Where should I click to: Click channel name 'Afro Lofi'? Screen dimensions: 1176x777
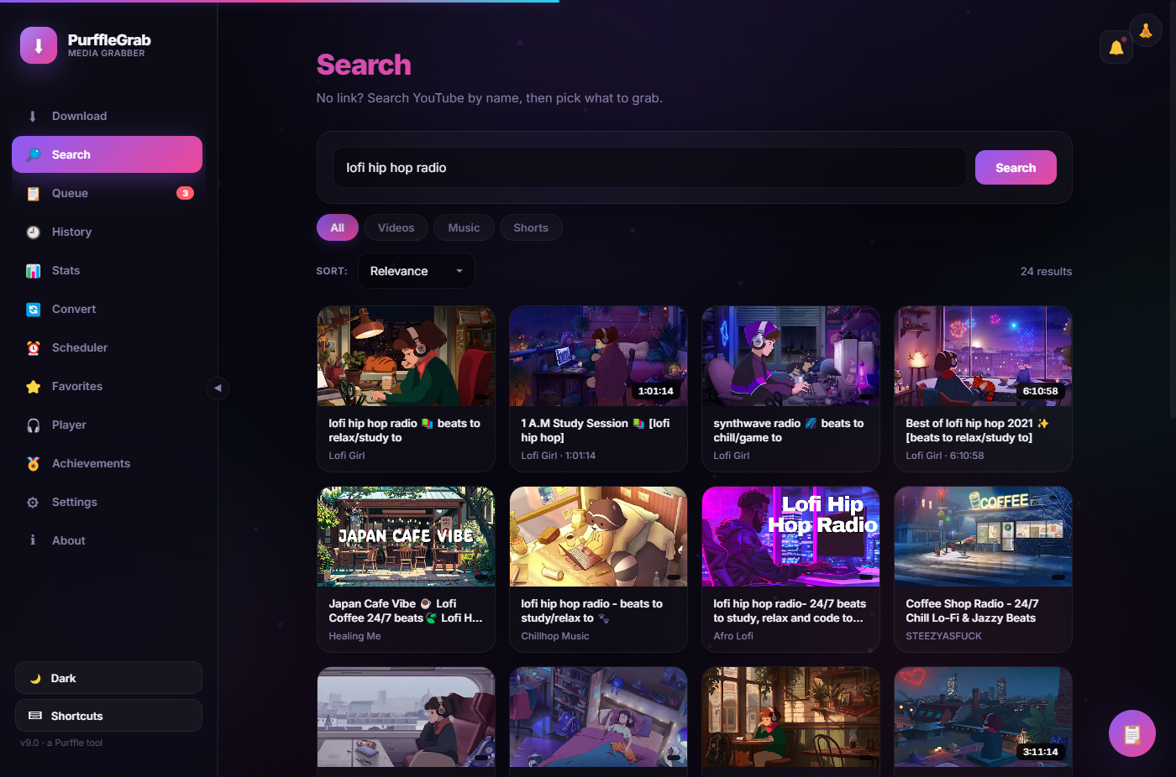point(733,636)
